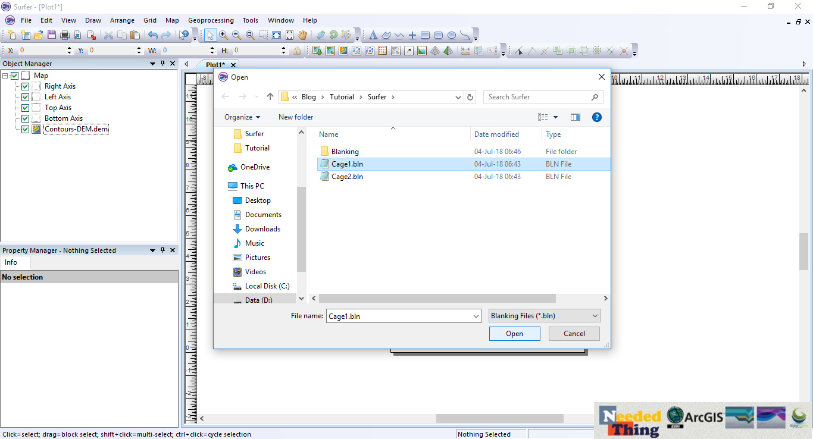Open the File menu

tap(26, 20)
